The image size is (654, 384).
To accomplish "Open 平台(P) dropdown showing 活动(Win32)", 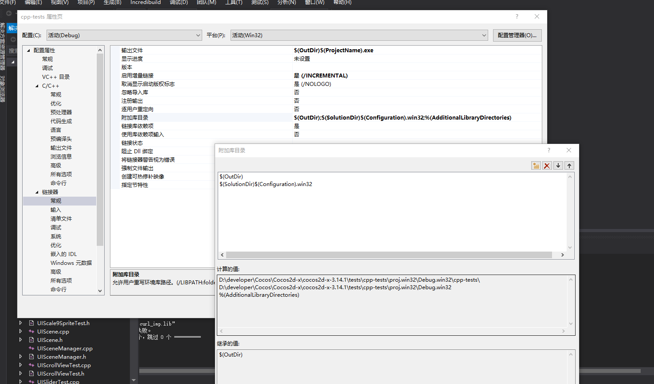I will click(359, 35).
